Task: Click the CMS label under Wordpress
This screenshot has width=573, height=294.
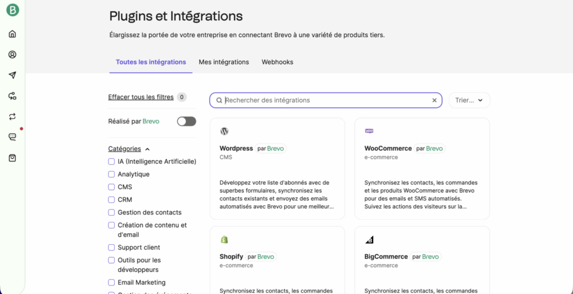Action: (226, 158)
